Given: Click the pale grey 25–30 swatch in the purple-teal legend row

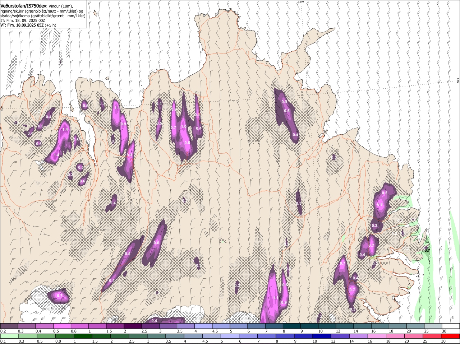Looking at the screenshot, I should 433,326.
